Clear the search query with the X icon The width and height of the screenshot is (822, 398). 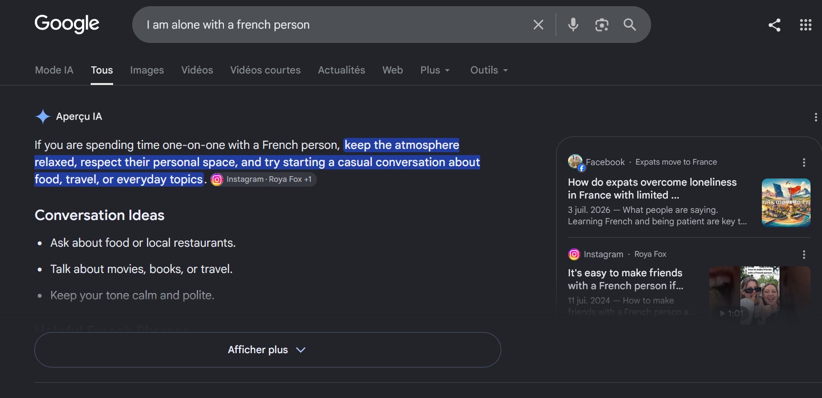(x=538, y=25)
